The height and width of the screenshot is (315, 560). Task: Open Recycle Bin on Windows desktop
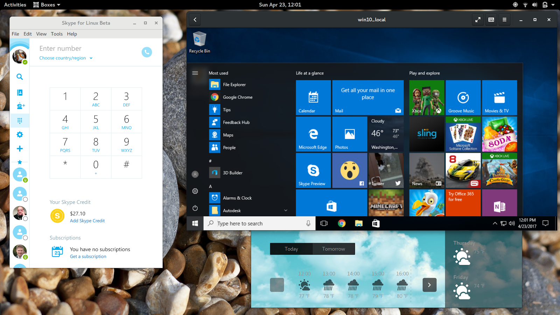[x=199, y=42]
